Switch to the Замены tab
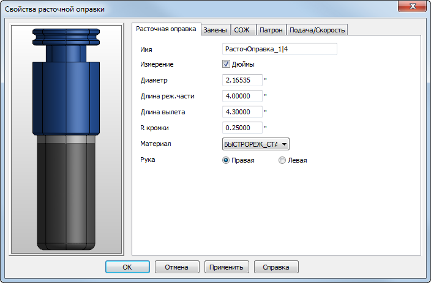 coord(215,30)
